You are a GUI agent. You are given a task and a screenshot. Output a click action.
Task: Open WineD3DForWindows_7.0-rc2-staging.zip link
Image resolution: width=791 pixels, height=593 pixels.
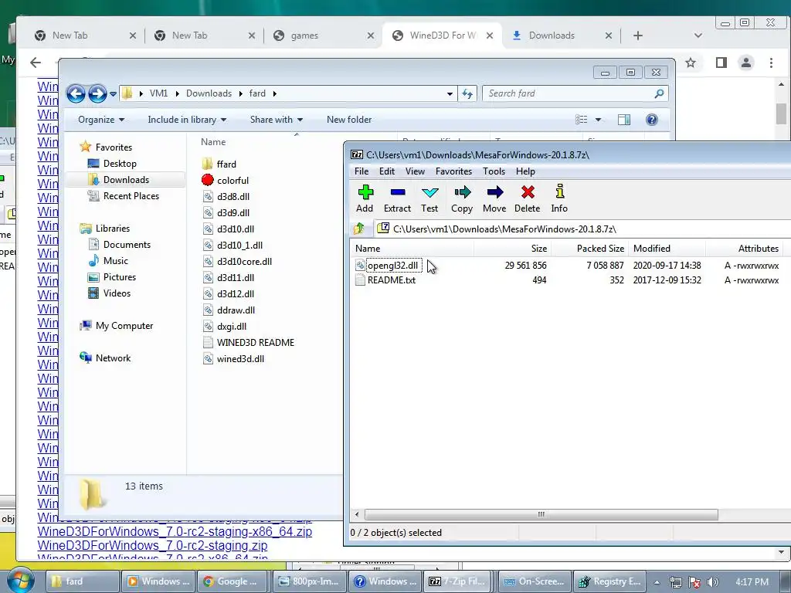tap(152, 545)
